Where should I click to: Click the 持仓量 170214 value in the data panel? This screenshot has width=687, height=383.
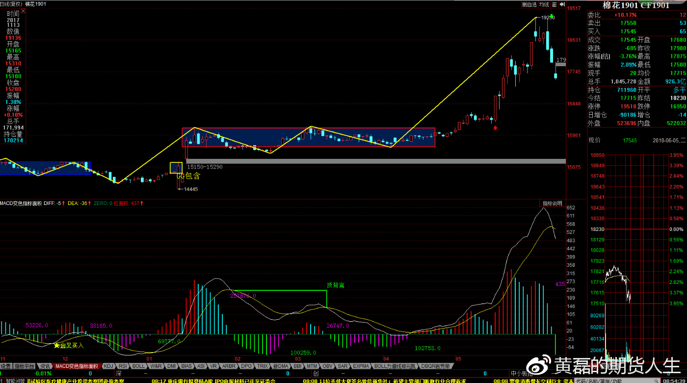13,141
